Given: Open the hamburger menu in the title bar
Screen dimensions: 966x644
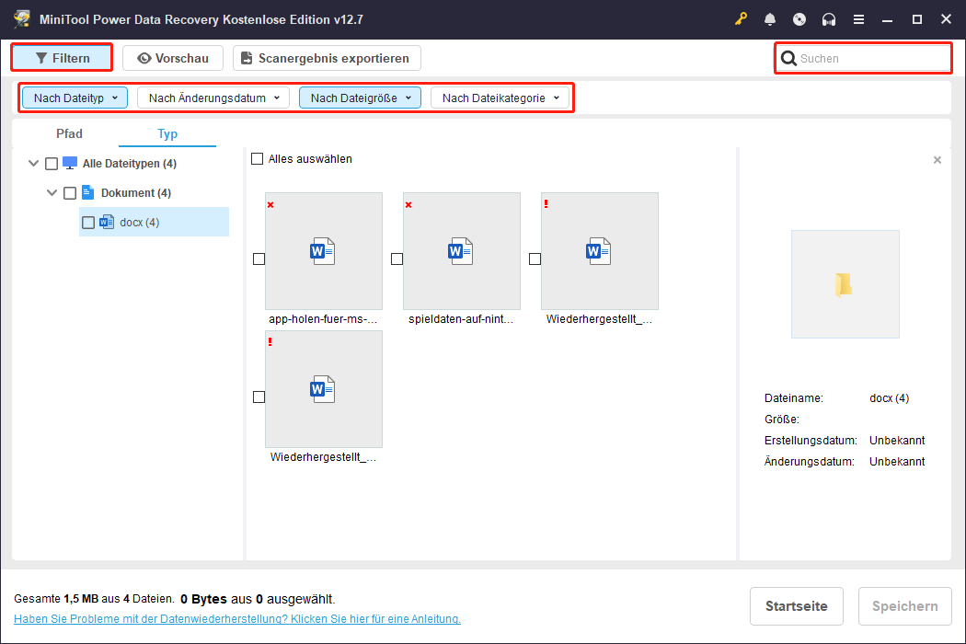Looking at the screenshot, I should point(858,18).
